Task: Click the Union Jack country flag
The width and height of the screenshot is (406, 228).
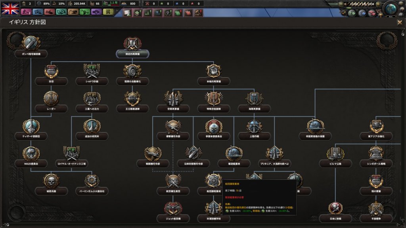Action: point(10,8)
